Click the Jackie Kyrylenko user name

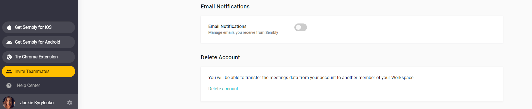(37, 103)
